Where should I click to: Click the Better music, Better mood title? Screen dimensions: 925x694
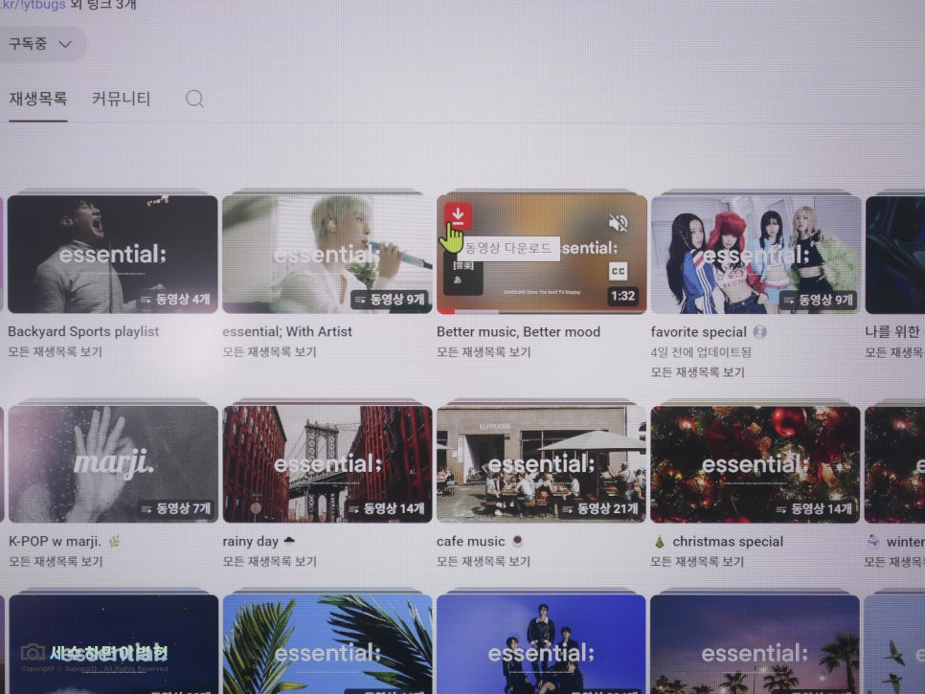[x=518, y=332]
